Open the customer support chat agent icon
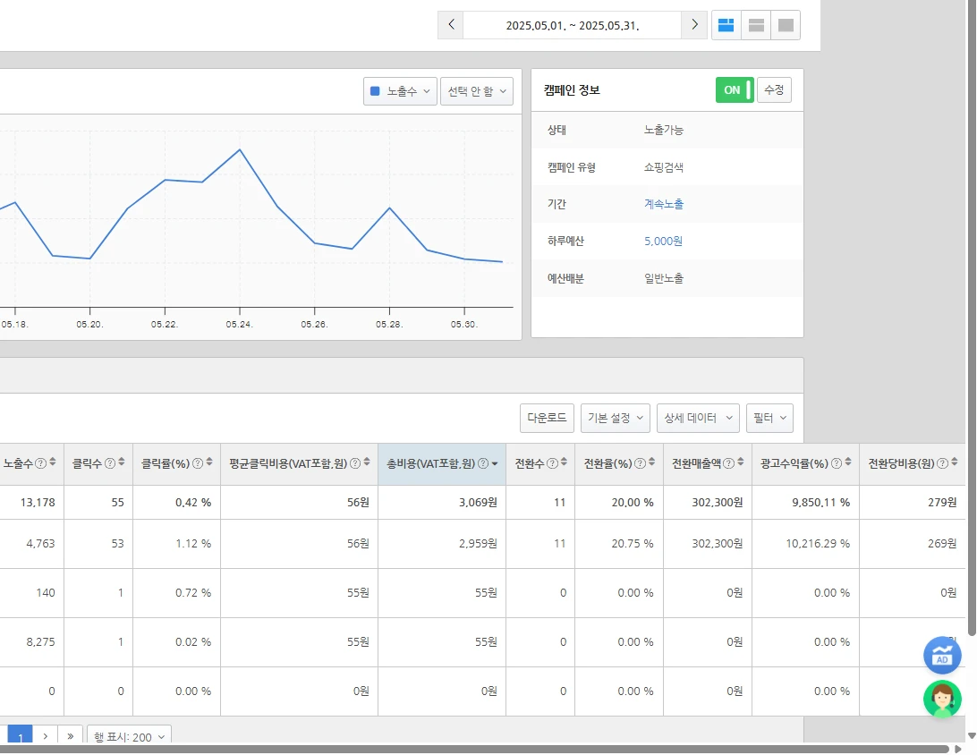 tap(942, 700)
